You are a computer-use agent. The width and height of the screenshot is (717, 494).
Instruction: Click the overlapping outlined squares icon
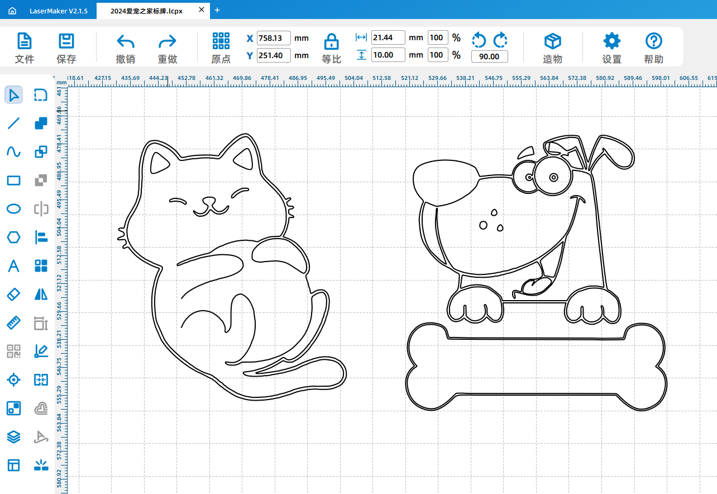click(41, 152)
